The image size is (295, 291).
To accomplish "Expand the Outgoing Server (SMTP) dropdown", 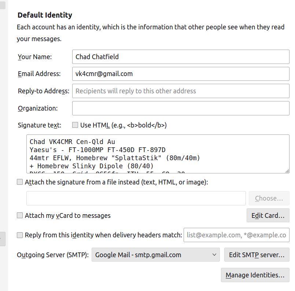I will point(155,255).
